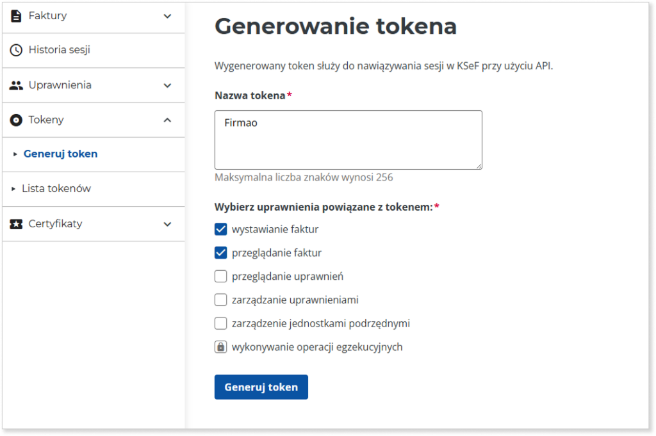Uncheck the przeglądanie faktur checkbox
Viewport: 656px width, 436px height.
(220, 253)
